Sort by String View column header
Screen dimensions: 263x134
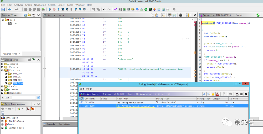[176, 98]
